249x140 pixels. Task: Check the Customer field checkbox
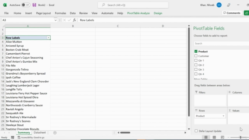196,56
